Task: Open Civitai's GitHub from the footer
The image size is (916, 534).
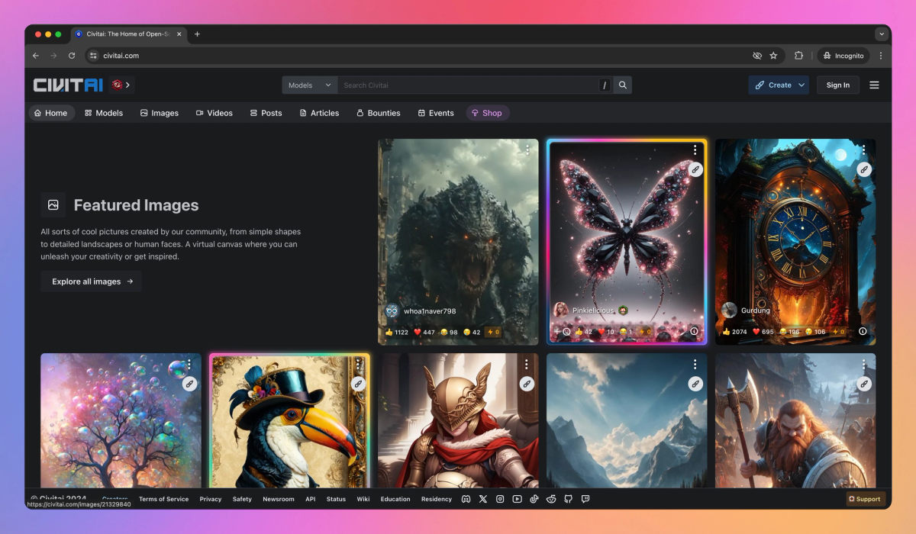Action: 569,499
